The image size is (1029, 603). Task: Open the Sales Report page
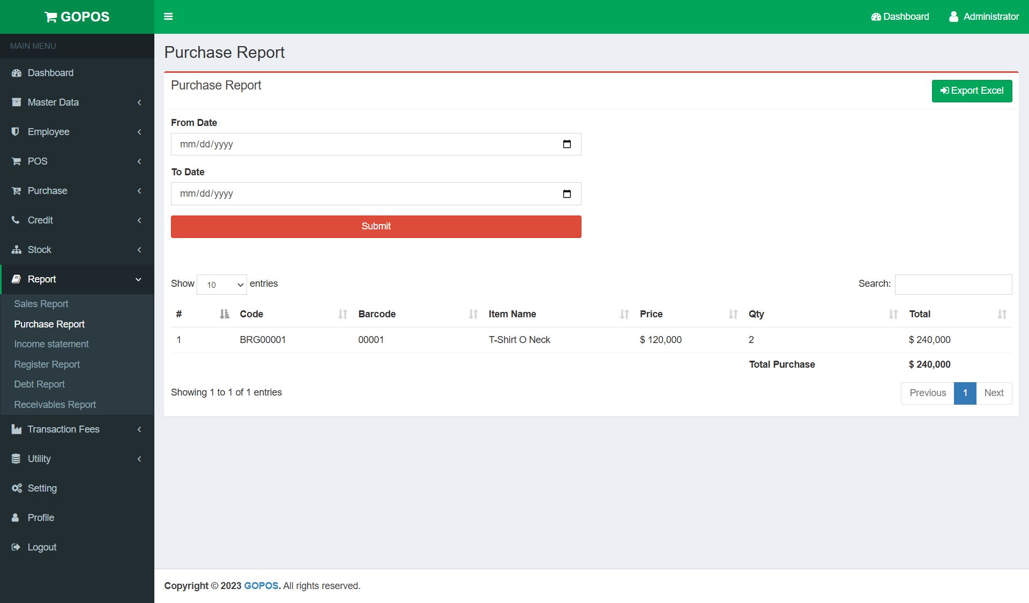click(41, 304)
